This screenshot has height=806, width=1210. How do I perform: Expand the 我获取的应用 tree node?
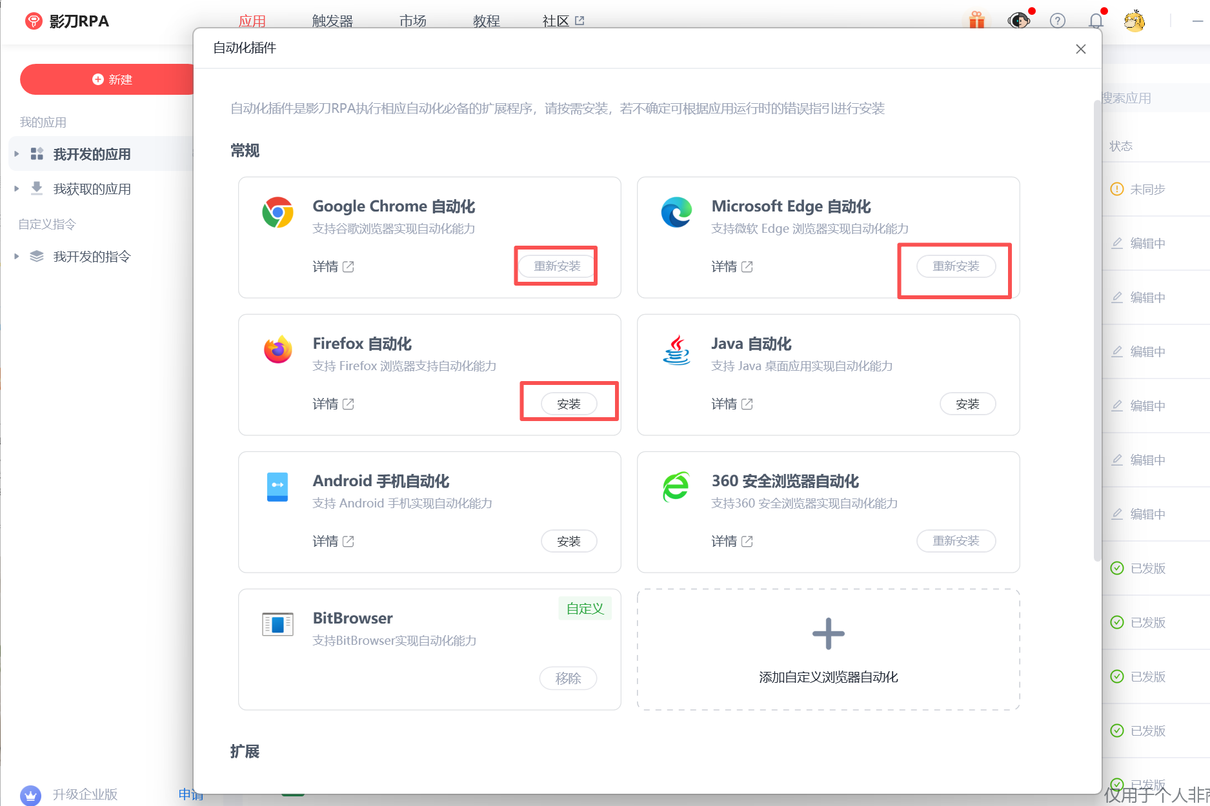pyautogui.click(x=17, y=188)
